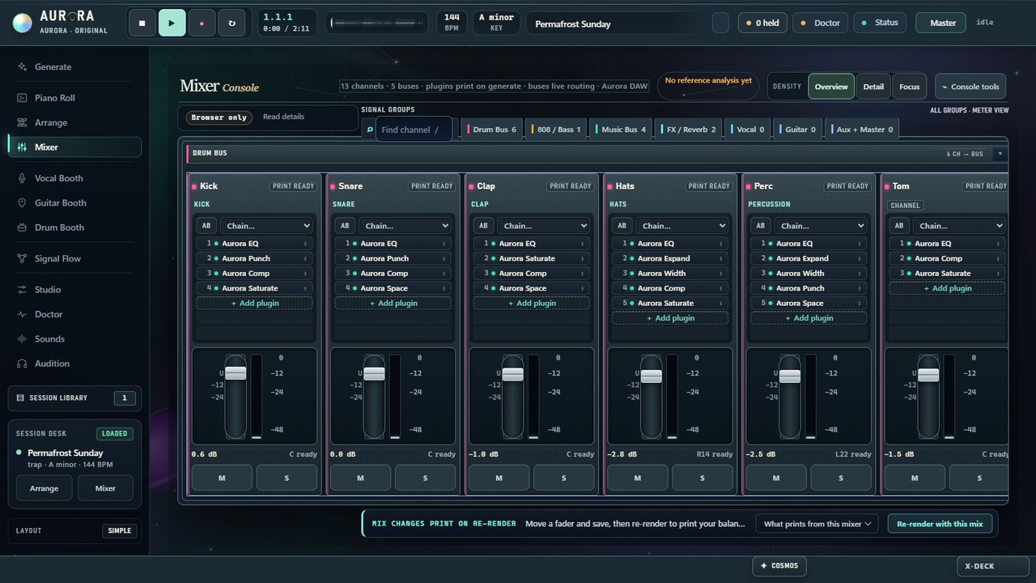Collapse the Drum Bus group arrow
Viewport: 1036px width, 583px height.
point(1000,154)
